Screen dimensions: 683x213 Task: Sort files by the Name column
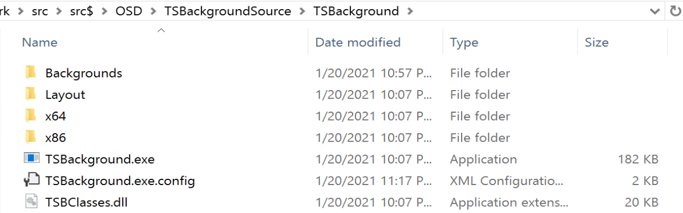(39, 42)
